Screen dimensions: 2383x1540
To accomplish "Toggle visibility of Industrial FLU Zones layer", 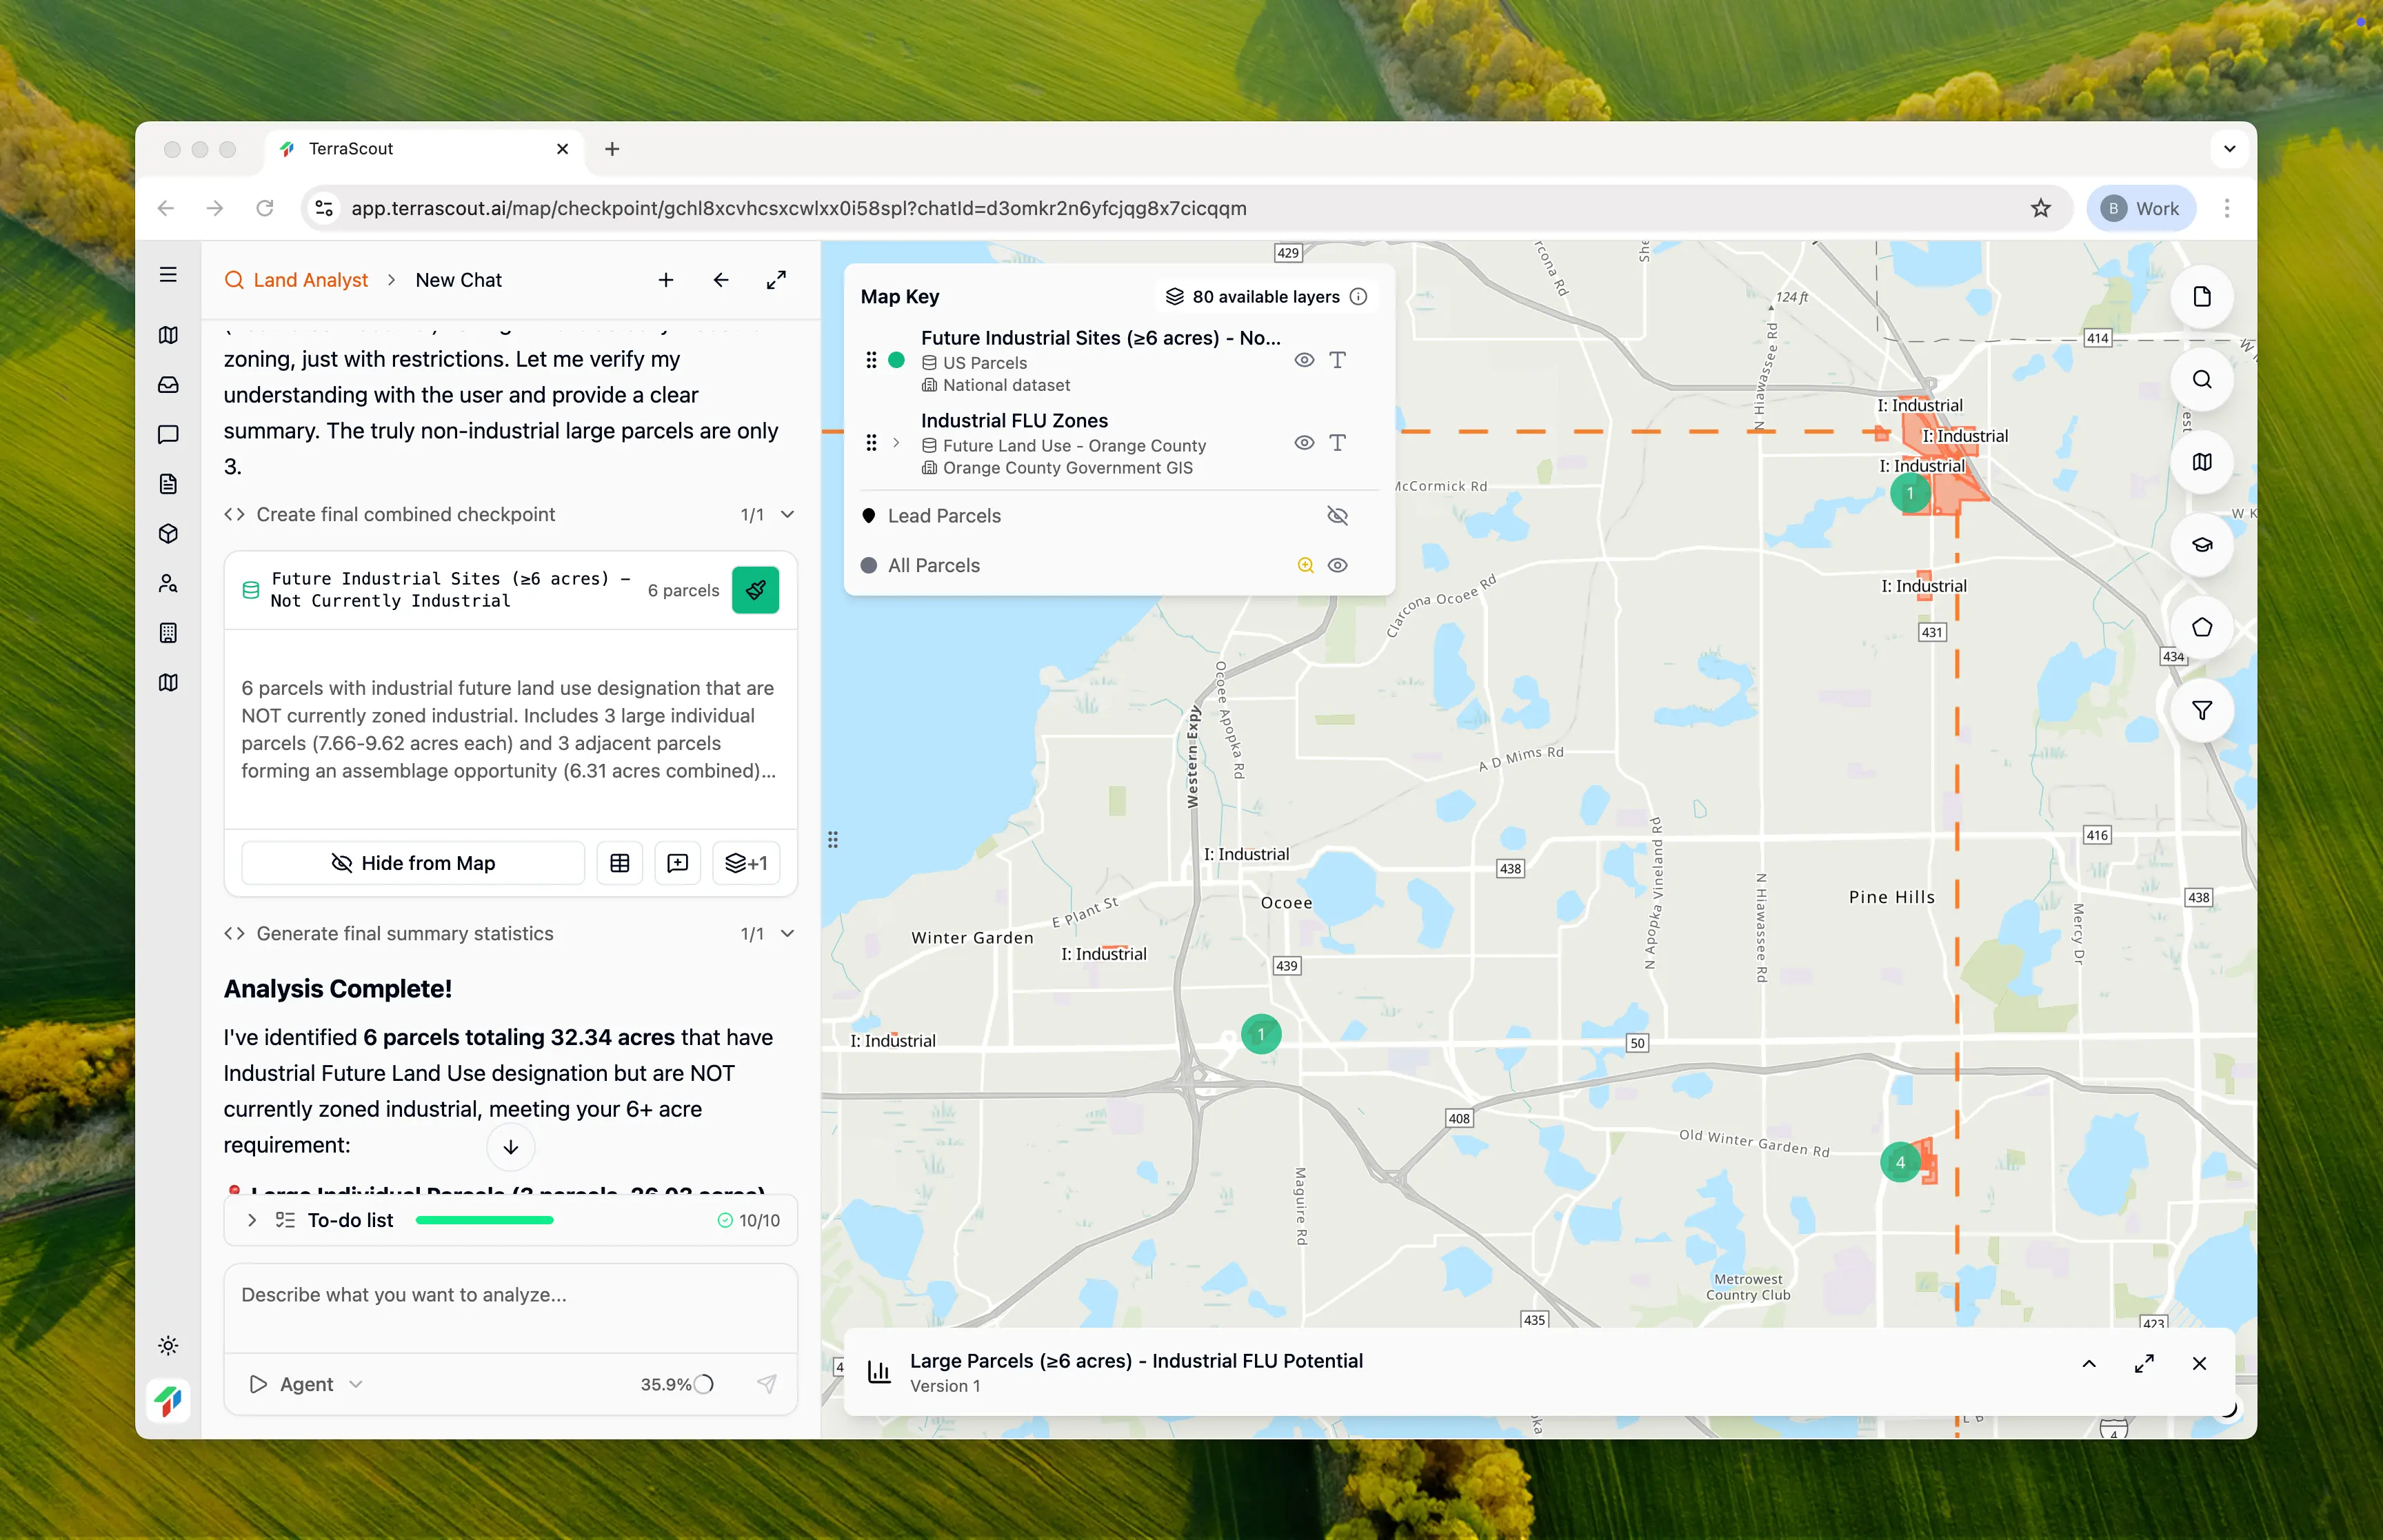I will pos(1304,443).
